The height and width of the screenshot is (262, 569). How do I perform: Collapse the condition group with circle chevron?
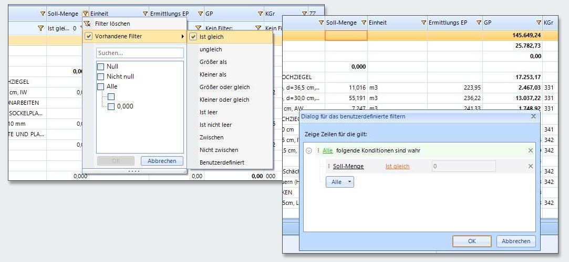coord(309,151)
